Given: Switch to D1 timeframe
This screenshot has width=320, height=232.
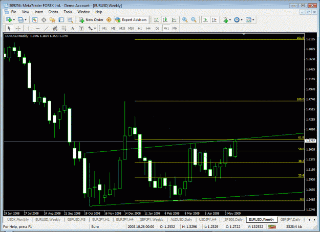Looking at the screenshot, I should (x=157, y=28).
